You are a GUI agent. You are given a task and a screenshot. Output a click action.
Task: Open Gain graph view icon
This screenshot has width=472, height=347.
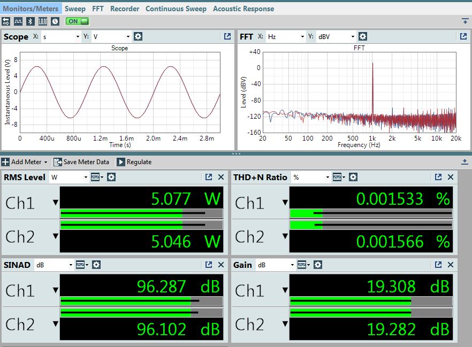click(303, 265)
